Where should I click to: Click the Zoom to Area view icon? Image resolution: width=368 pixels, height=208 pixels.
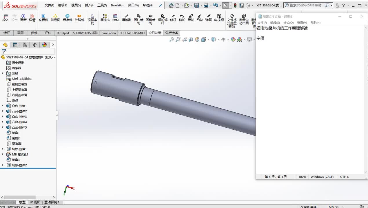pos(178,40)
